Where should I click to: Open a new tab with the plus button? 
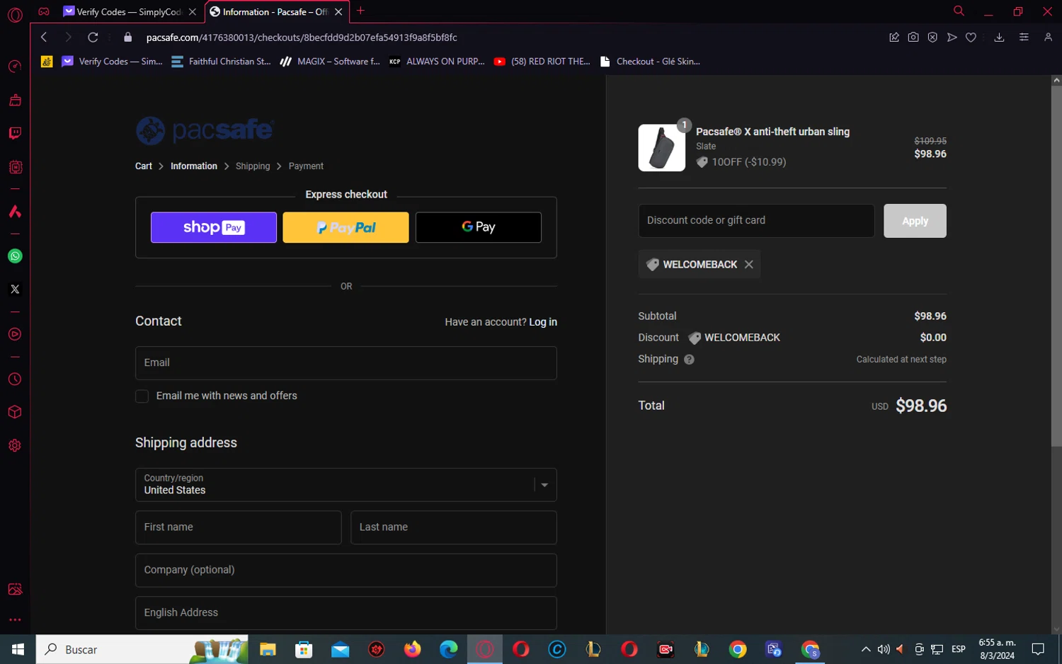pos(360,11)
